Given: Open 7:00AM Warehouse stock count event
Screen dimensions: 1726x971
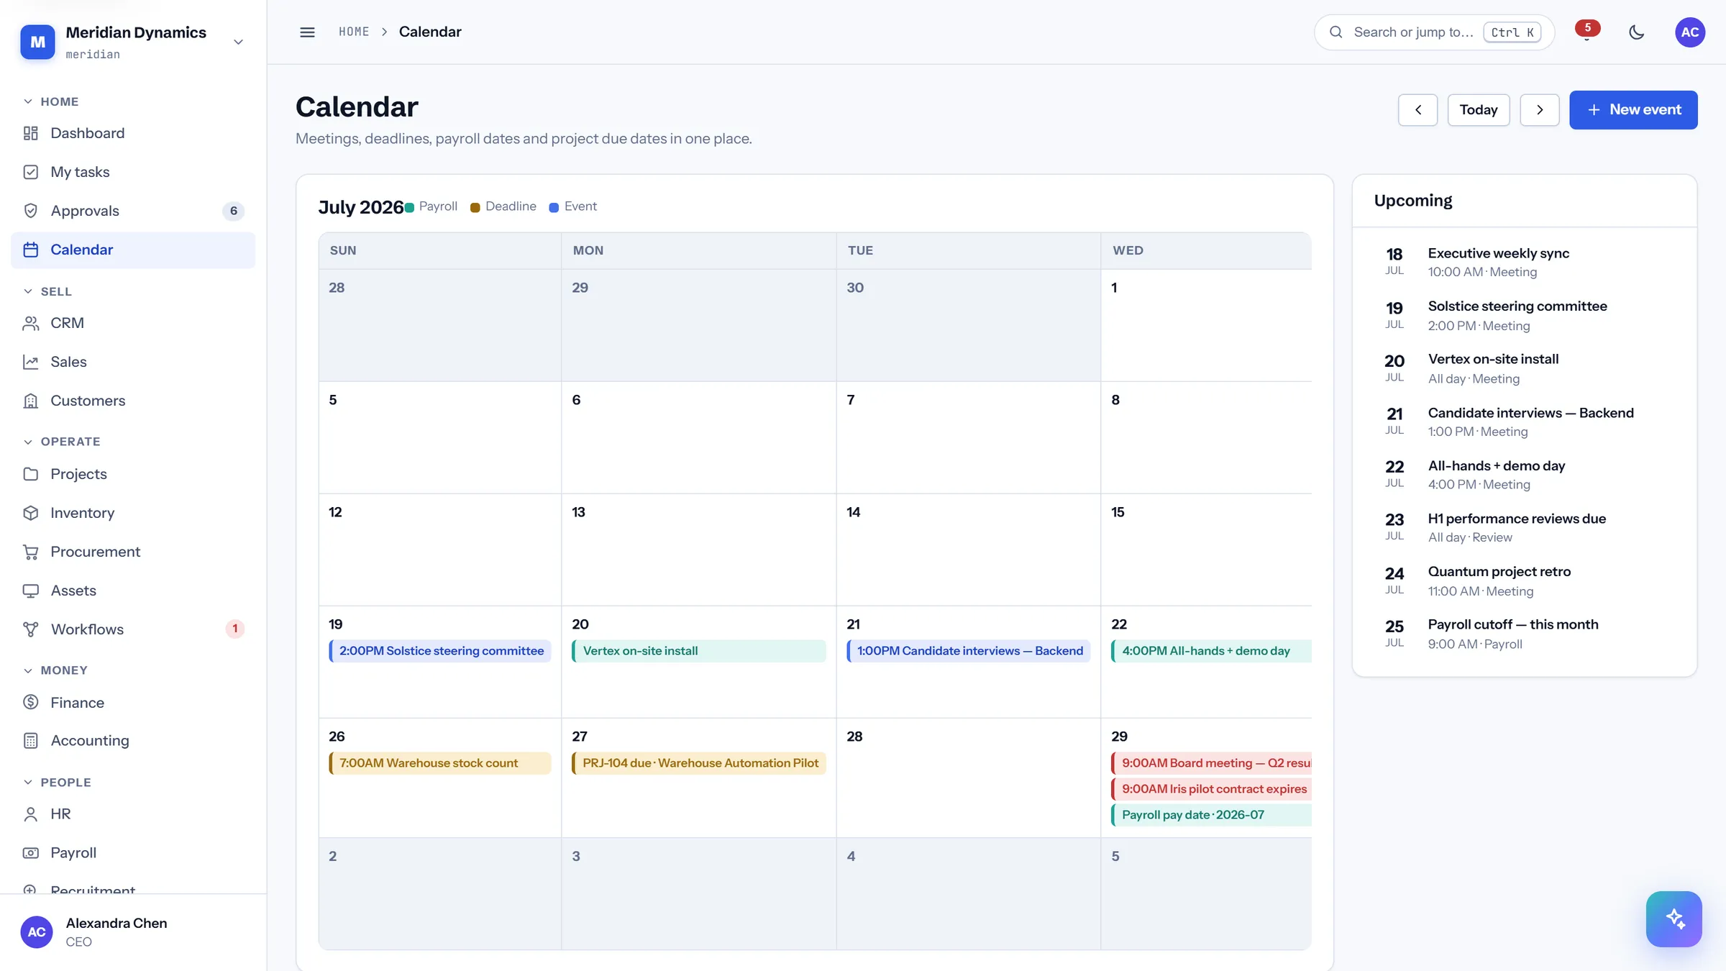Looking at the screenshot, I should (439, 763).
